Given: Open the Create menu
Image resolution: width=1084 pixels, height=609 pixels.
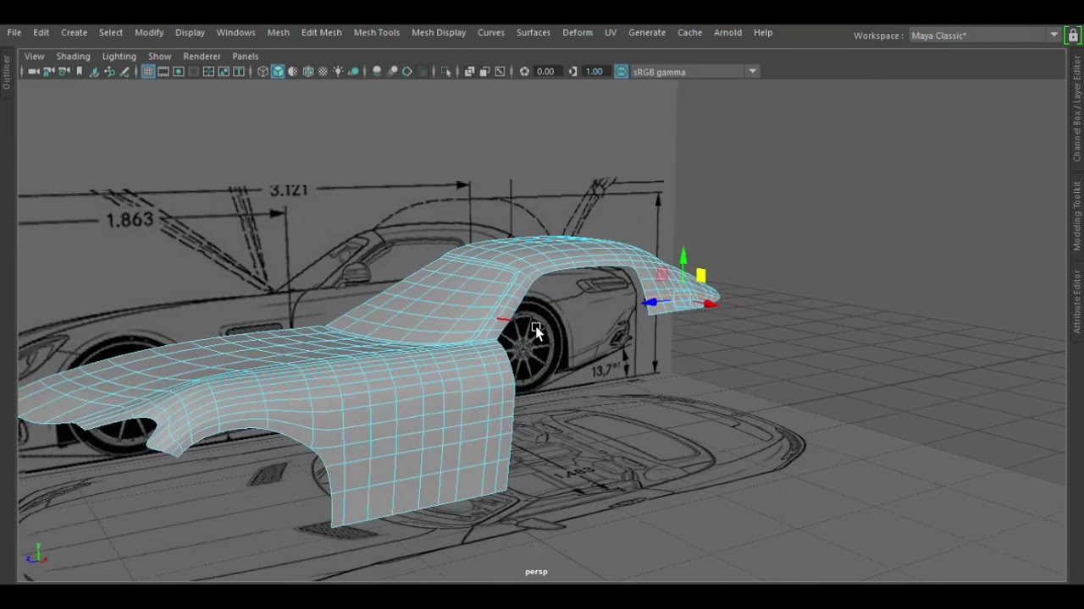Looking at the screenshot, I should (x=74, y=32).
